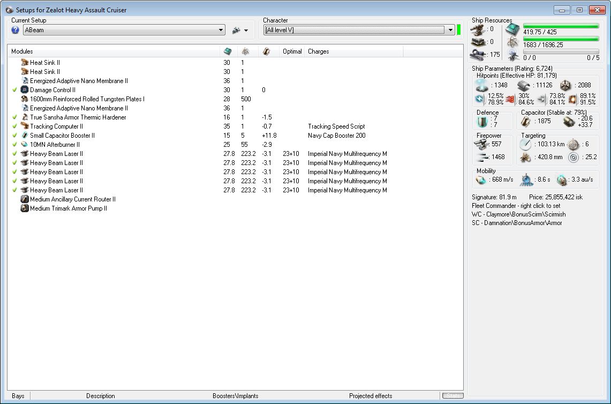The height and width of the screenshot is (404, 611).
Task: Click the first Energized Adaptive Nano Membrane icon
Action: pos(25,81)
